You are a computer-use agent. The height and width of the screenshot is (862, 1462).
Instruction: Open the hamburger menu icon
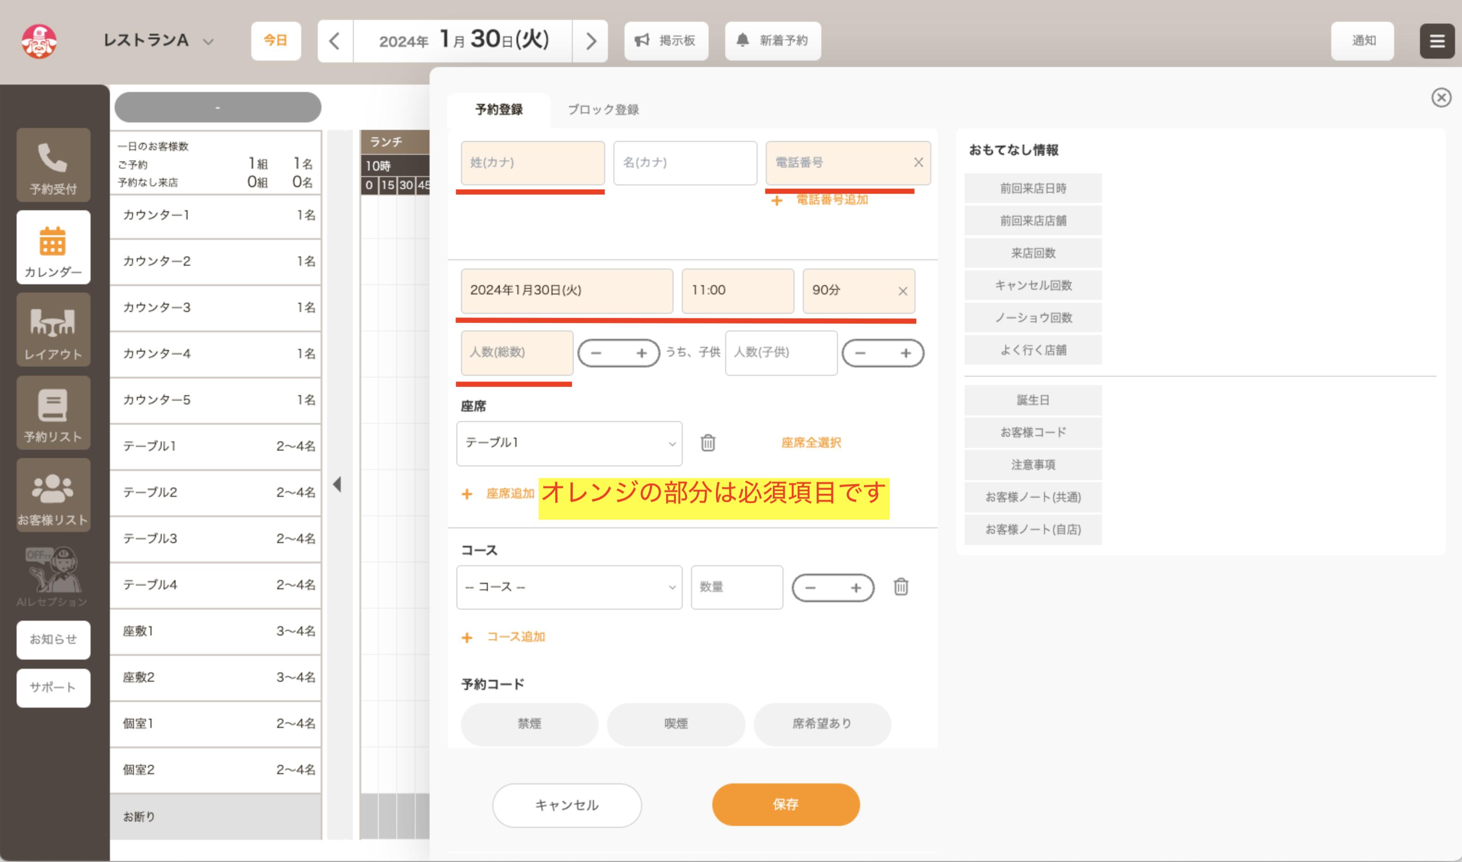(x=1437, y=41)
